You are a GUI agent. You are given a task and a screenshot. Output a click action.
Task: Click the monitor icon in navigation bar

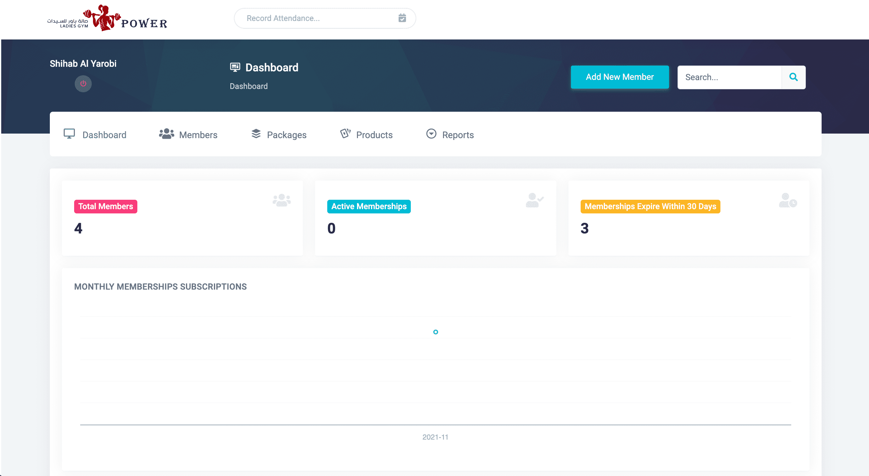(x=69, y=134)
